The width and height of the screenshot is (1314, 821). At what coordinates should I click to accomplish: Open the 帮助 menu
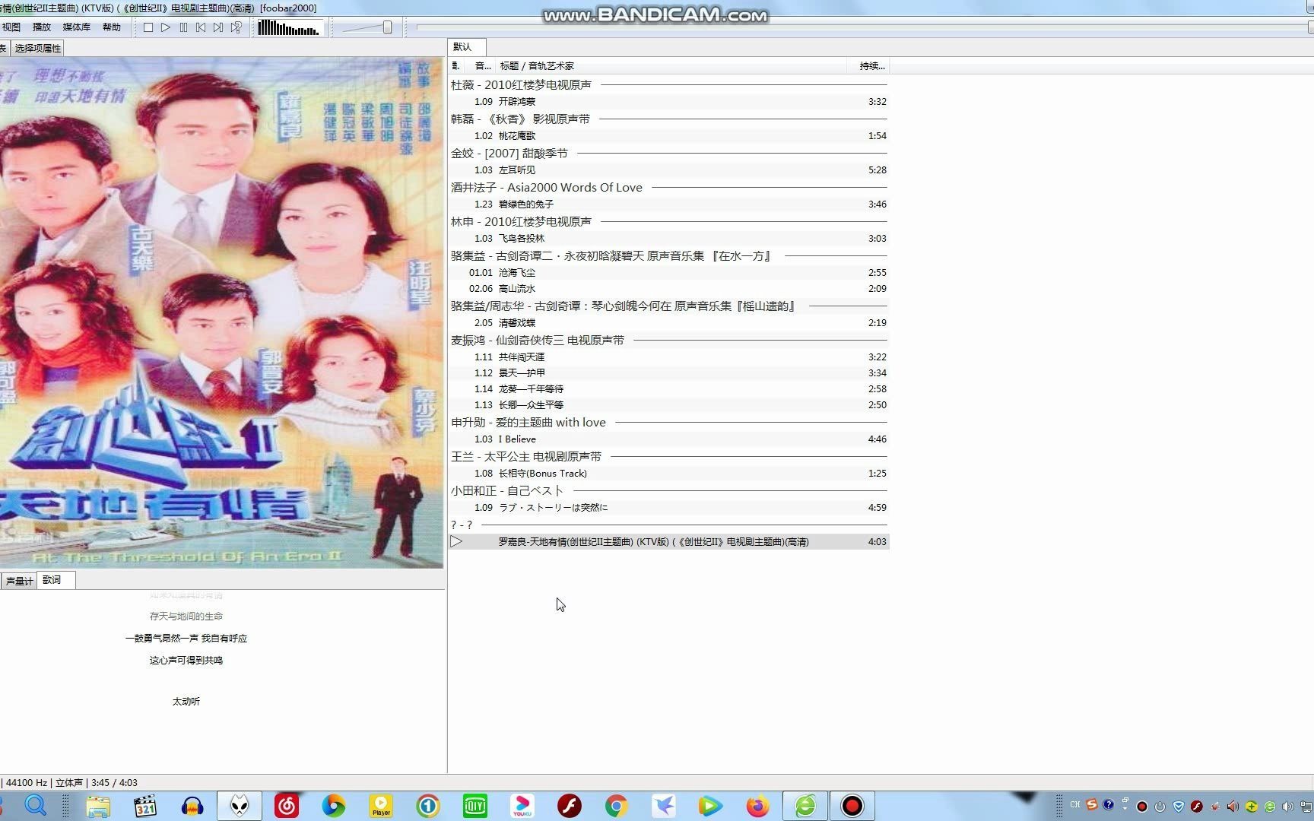click(112, 27)
